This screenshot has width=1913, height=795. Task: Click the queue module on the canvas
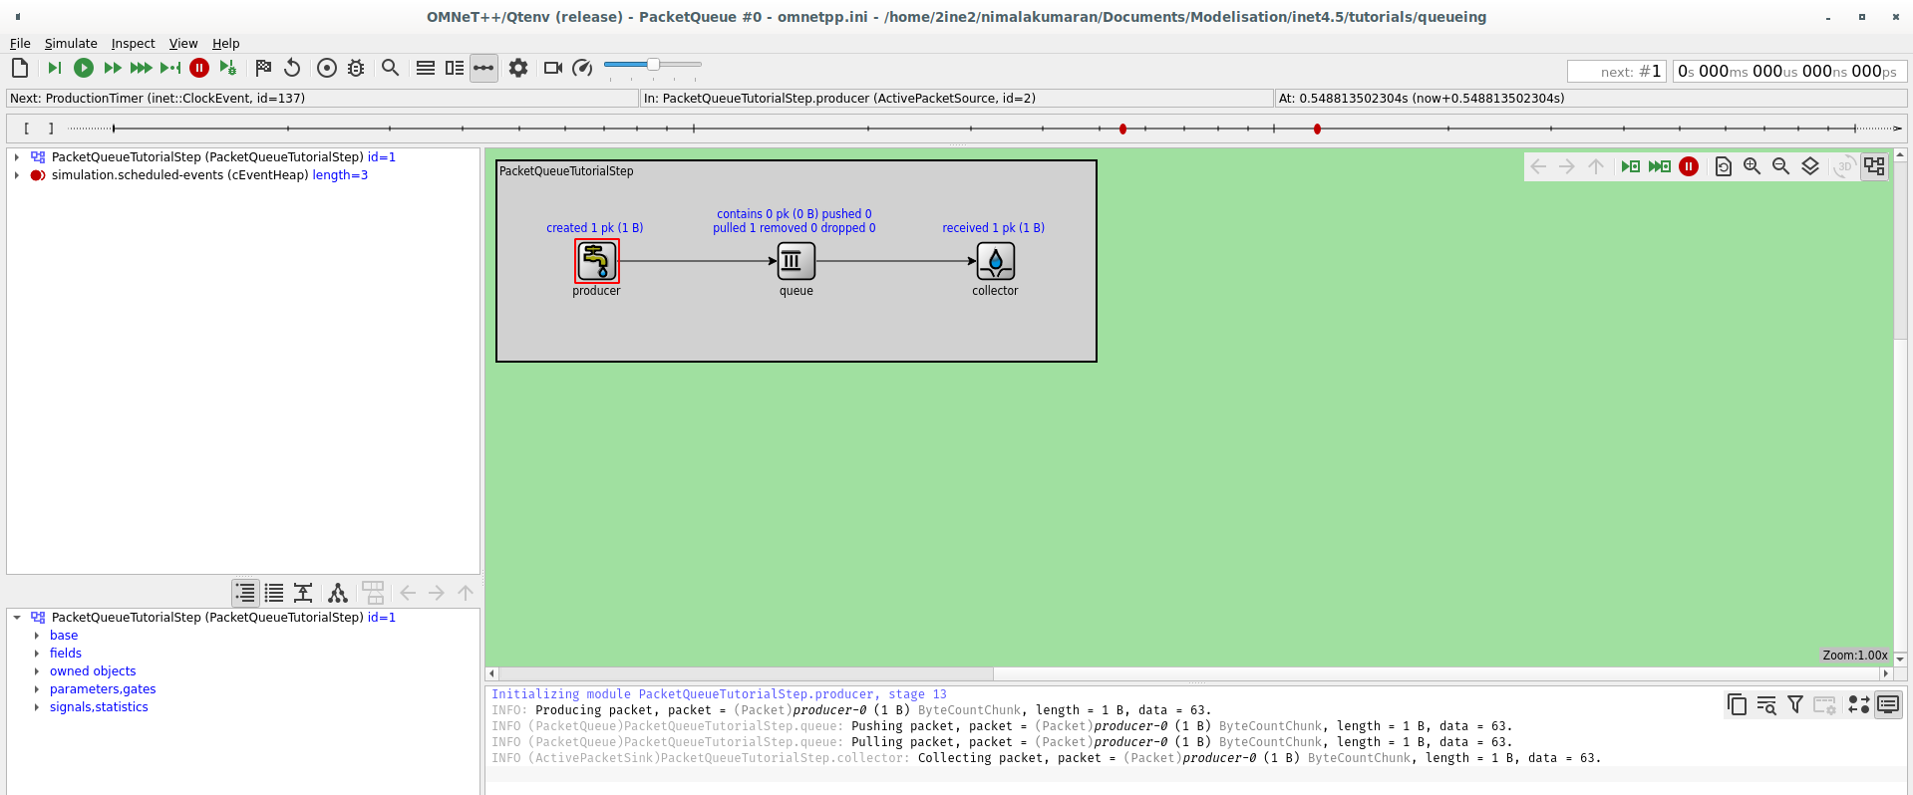[796, 261]
